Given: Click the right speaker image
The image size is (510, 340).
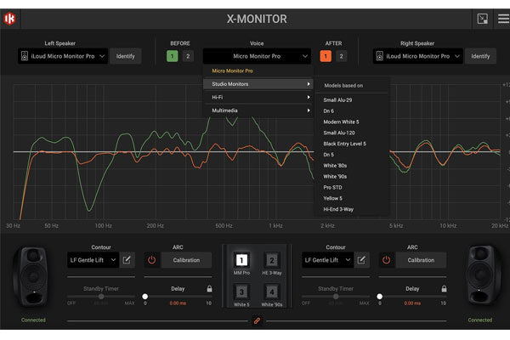Looking at the screenshot, I should [482, 275].
